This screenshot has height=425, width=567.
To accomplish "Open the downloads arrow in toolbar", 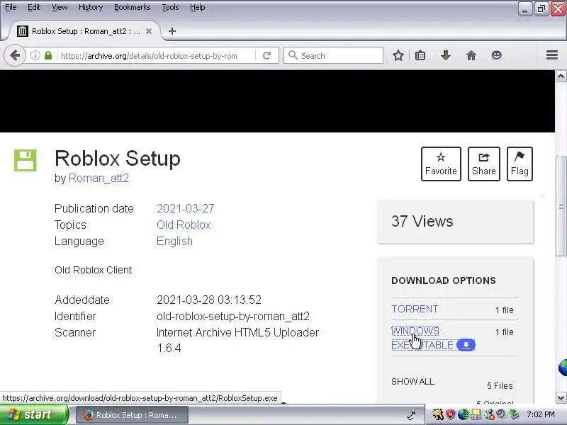I will (x=446, y=56).
